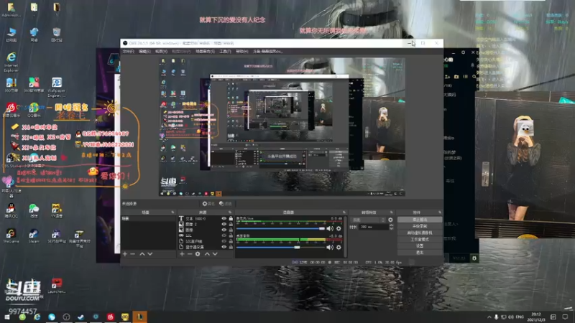Pop out the Controls dock panel icon
This screenshot has width=575, height=323.
point(440,212)
